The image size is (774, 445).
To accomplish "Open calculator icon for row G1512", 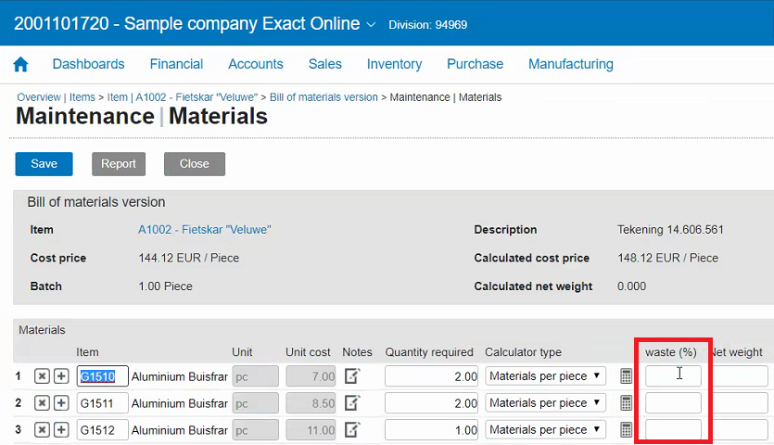I will (626, 429).
